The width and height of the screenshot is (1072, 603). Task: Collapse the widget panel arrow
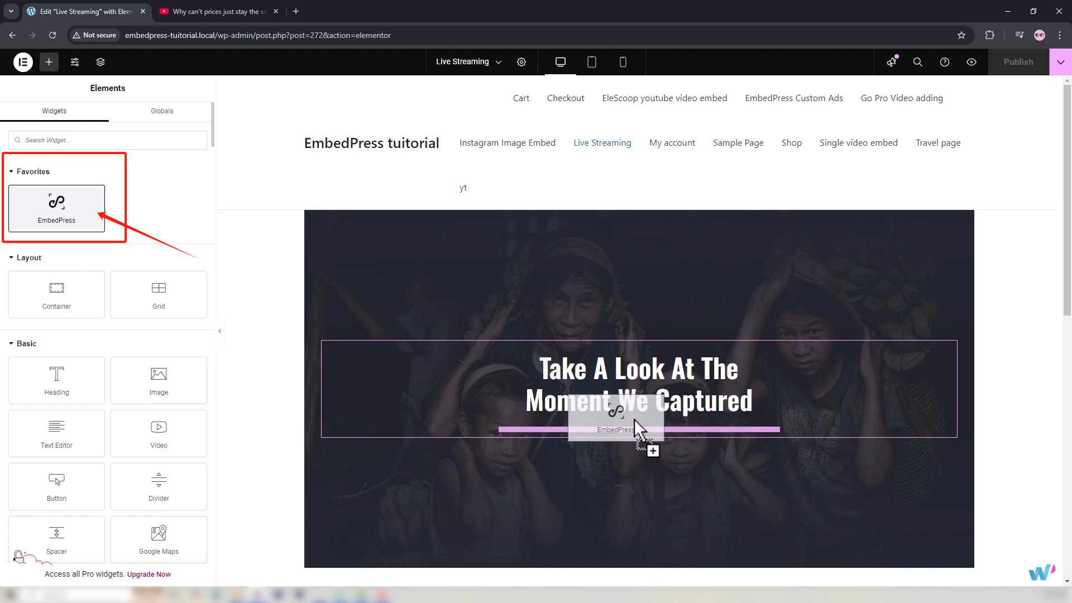click(x=220, y=331)
